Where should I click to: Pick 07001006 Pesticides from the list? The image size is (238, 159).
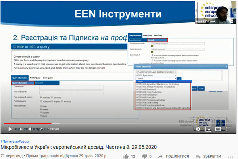146,97
